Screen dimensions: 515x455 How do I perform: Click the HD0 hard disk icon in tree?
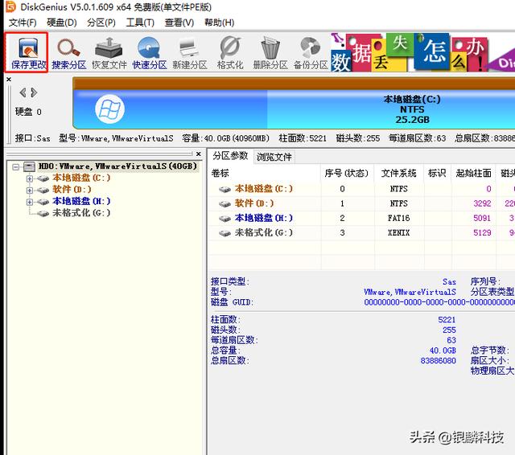[29, 166]
